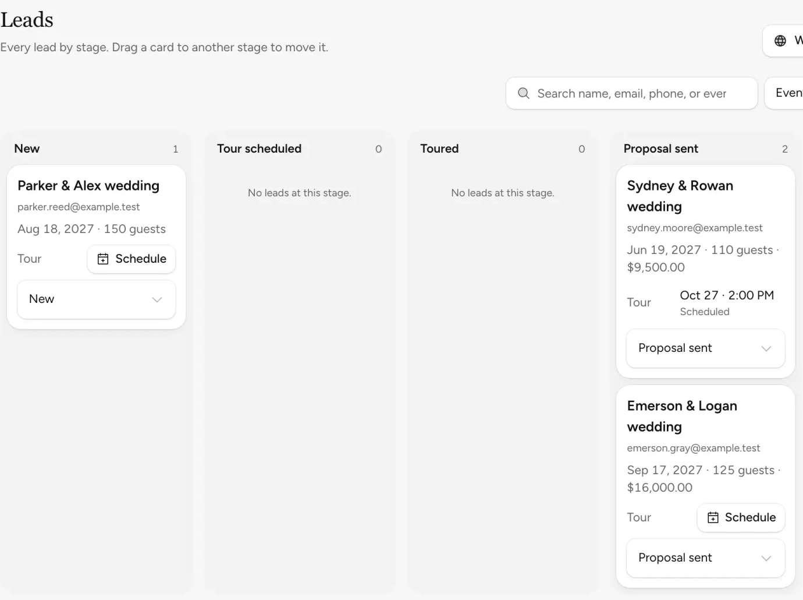Click the $9,500.00 proposal amount
Viewport: 803px width, 600px height.
(x=656, y=268)
